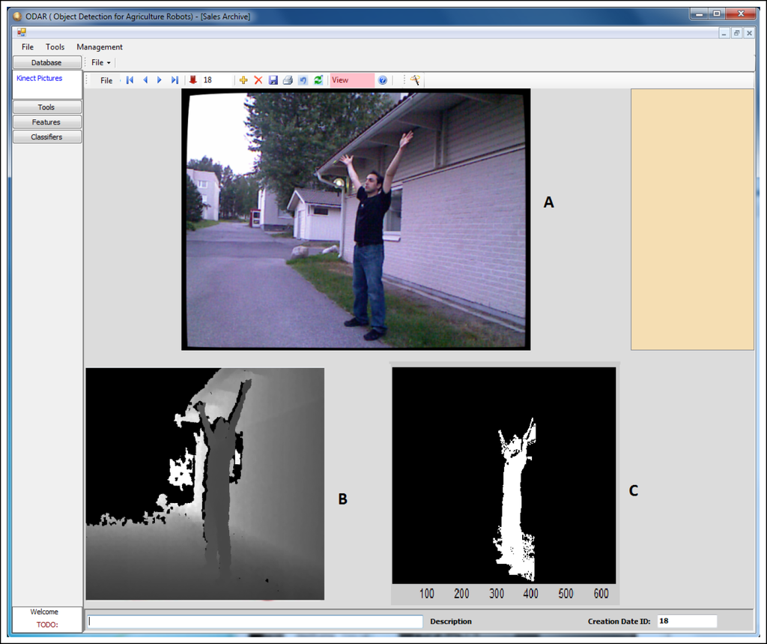Screen dimensions: 767x644
Task: Go to the next record
Action: tap(160, 80)
